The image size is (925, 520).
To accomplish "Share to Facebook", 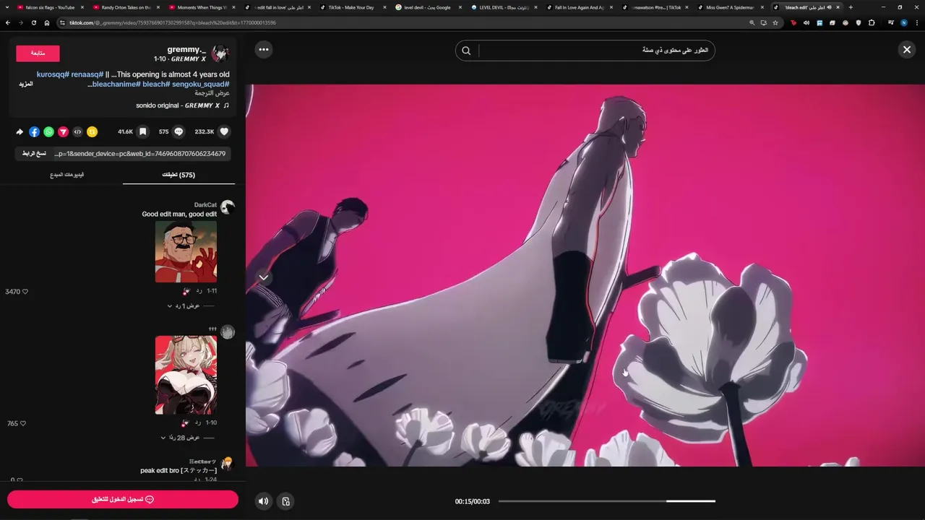I will pyautogui.click(x=34, y=131).
